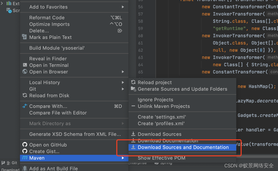Expand the External Libraries tree node
This screenshot has width=278, height=171.
2,3
